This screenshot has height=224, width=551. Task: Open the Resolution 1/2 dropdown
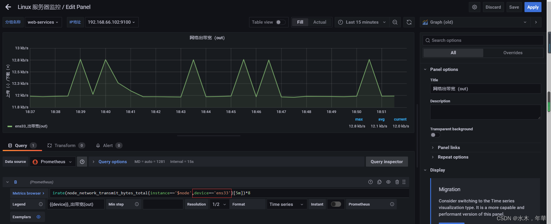219,204
